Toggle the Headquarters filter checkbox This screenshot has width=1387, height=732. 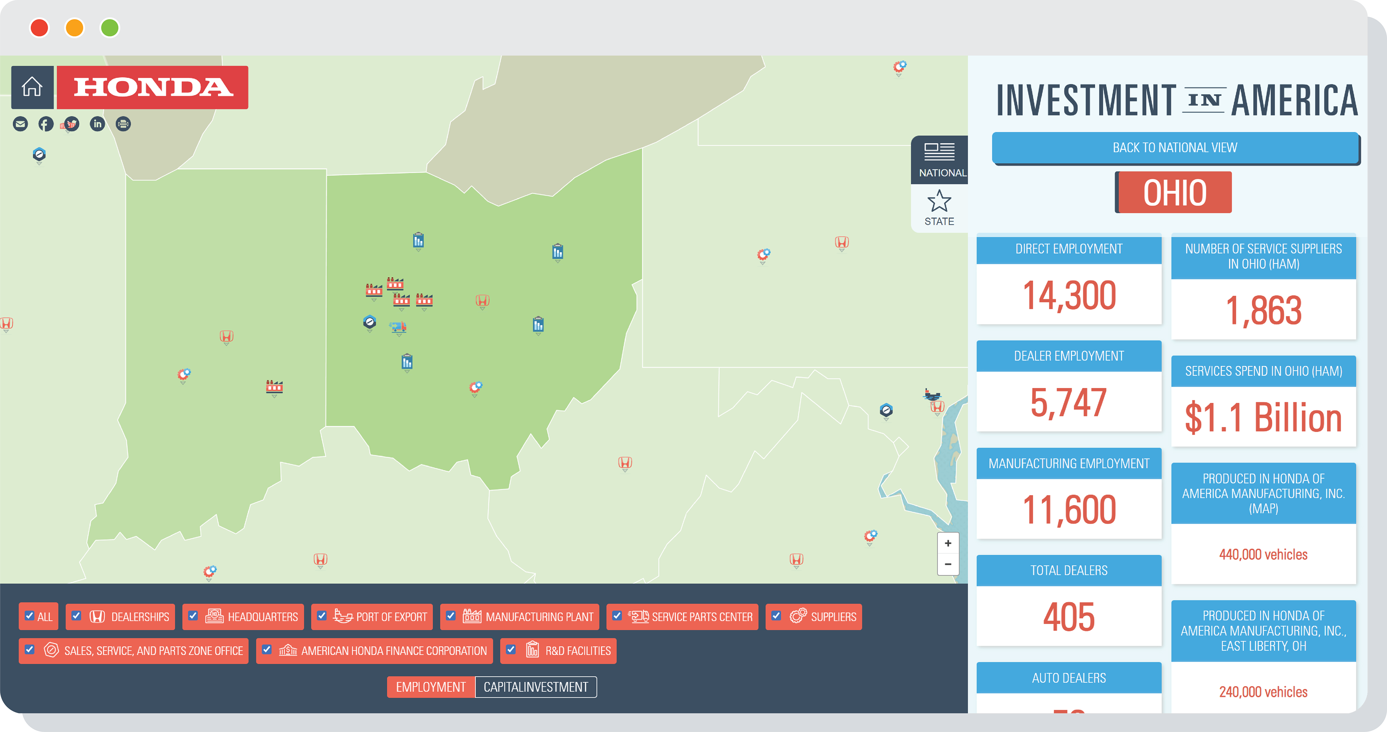(x=193, y=616)
